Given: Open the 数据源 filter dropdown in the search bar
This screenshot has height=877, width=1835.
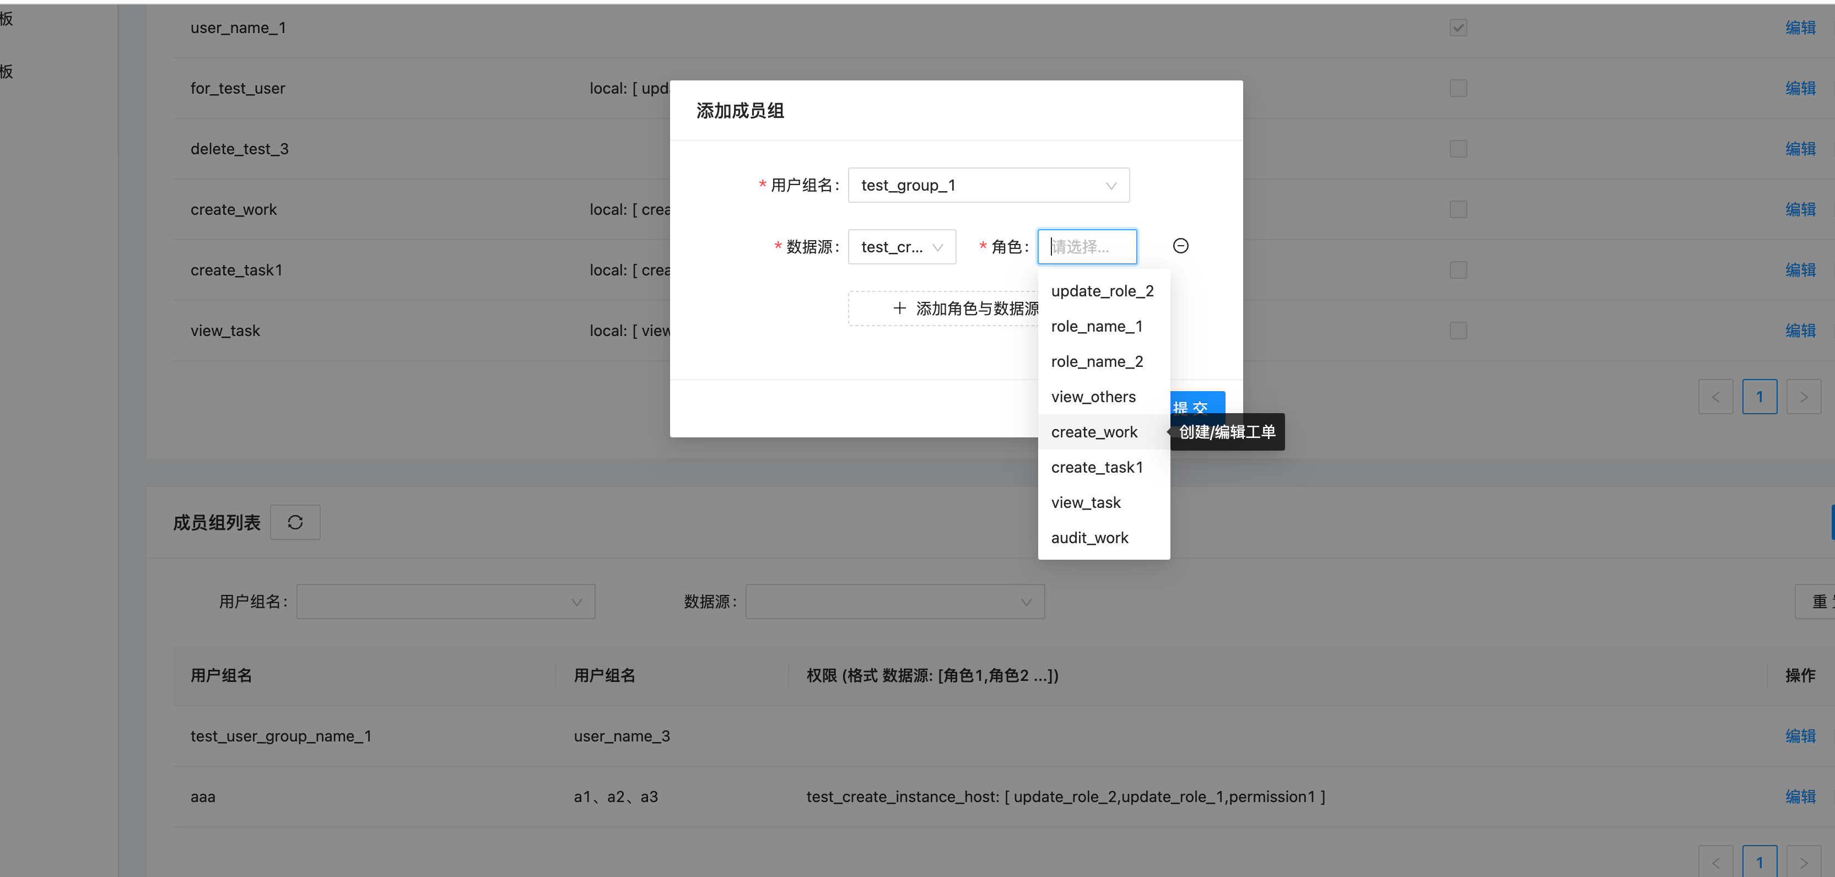Looking at the screenshot, I should (895, 601).
